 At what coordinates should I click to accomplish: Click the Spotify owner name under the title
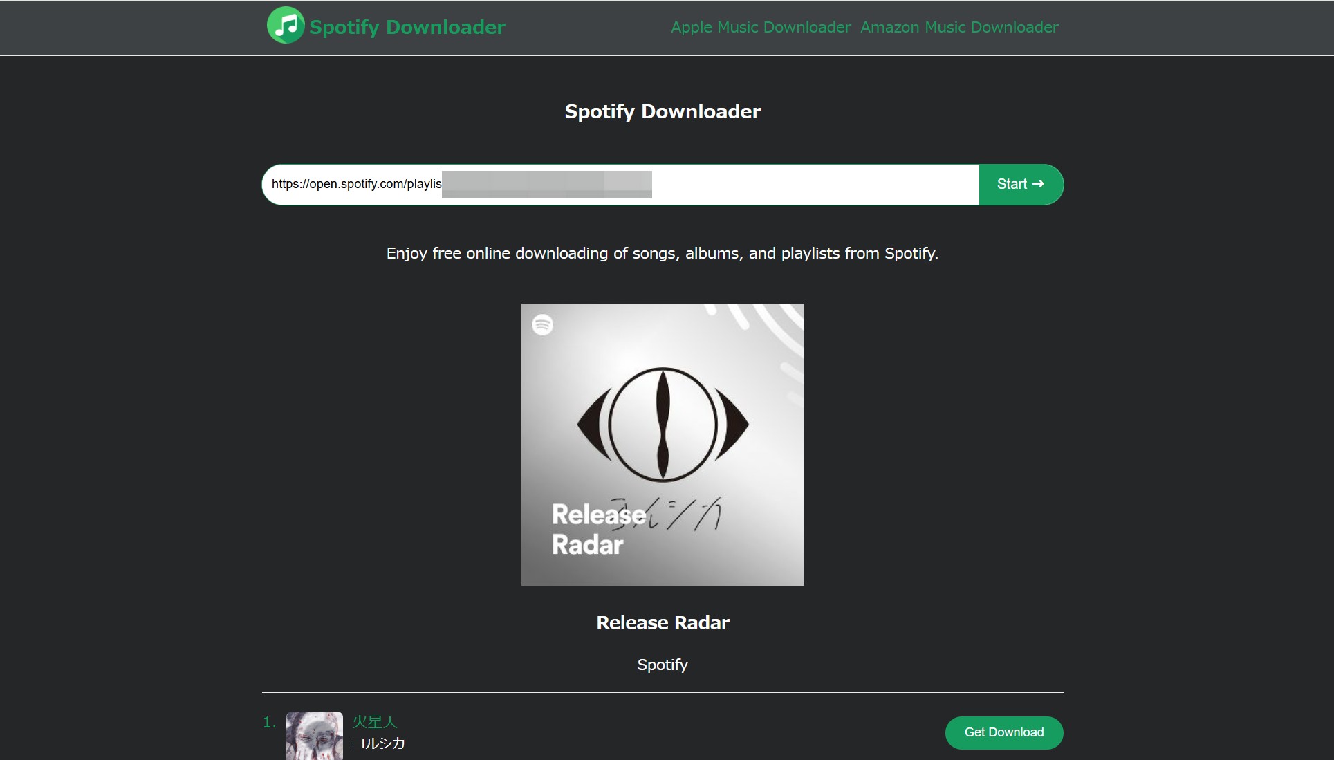click(663, 665)
